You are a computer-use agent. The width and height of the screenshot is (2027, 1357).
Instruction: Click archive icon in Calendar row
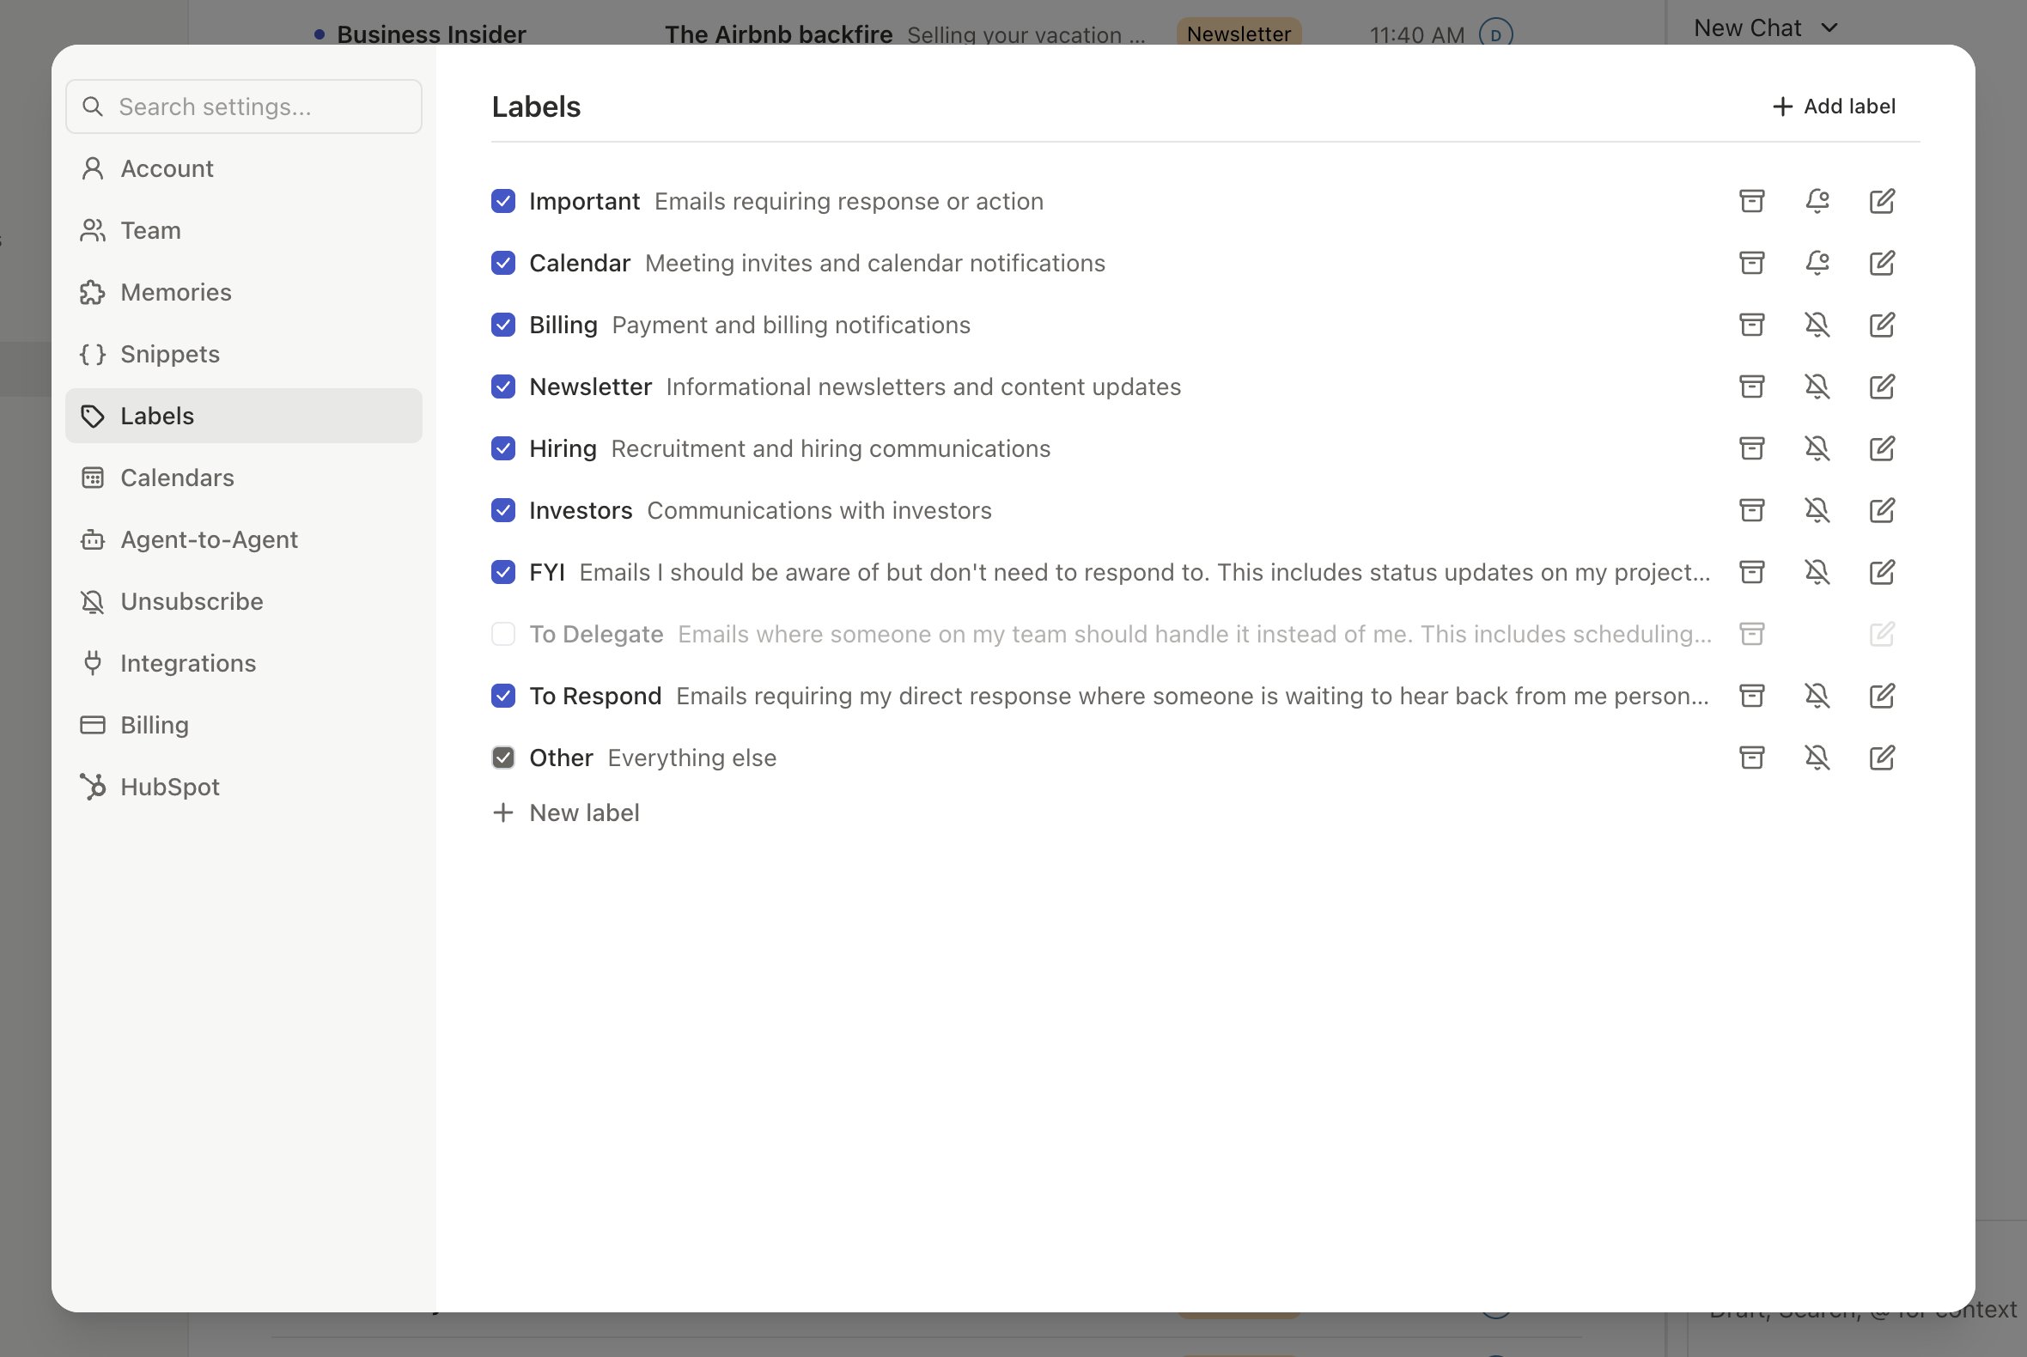click(x=1752, y=262)
